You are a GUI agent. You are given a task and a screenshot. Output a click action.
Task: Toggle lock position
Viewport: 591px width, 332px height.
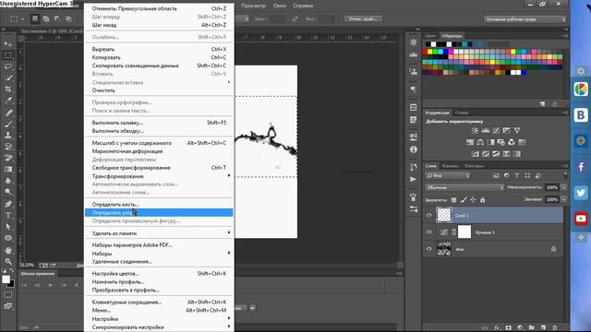pyautogui.click(x=473, y=200)
